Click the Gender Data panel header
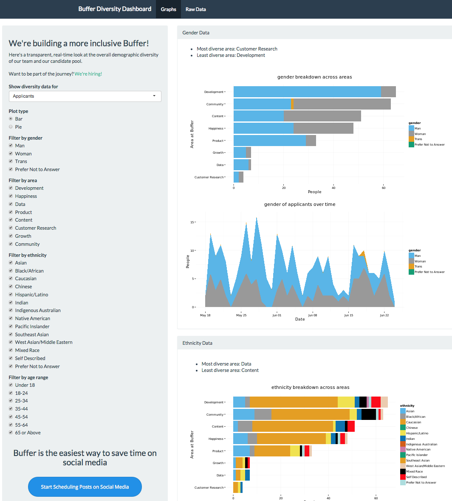This screenshot has width=452, height=501. click(x=314, y=33)
